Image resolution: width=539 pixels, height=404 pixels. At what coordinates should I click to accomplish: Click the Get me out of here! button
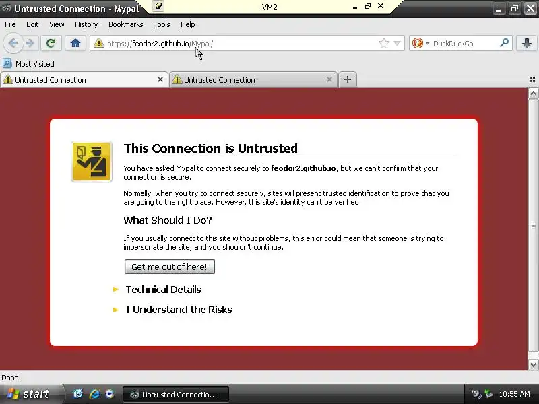pyautogui.click(x=170, y=267)
